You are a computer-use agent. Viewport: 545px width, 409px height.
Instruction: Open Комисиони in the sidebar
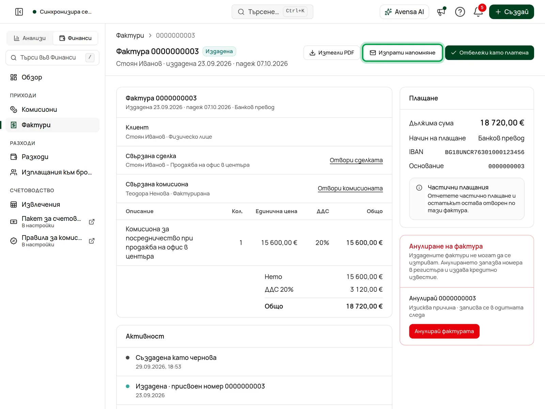click(52, 109)
